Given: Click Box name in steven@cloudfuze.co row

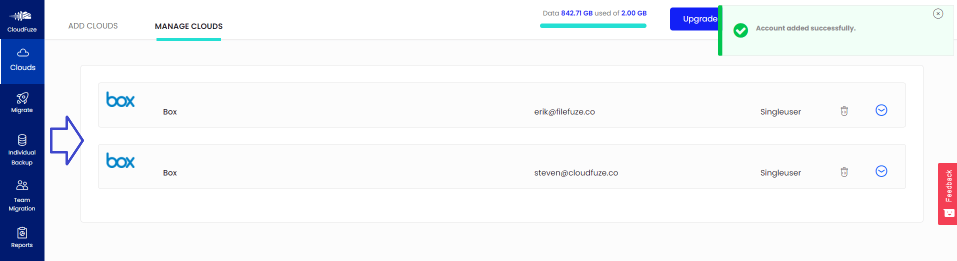Looking at the screenshot, I should pyautogui.click(x=170, y=173).
